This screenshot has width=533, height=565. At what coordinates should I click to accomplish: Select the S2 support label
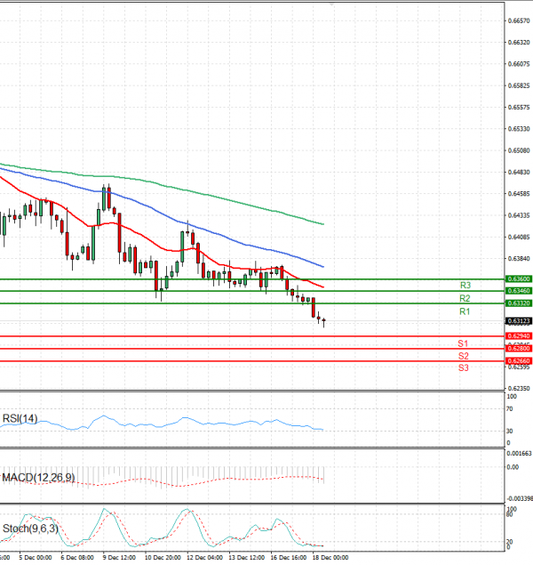[463, 356]
